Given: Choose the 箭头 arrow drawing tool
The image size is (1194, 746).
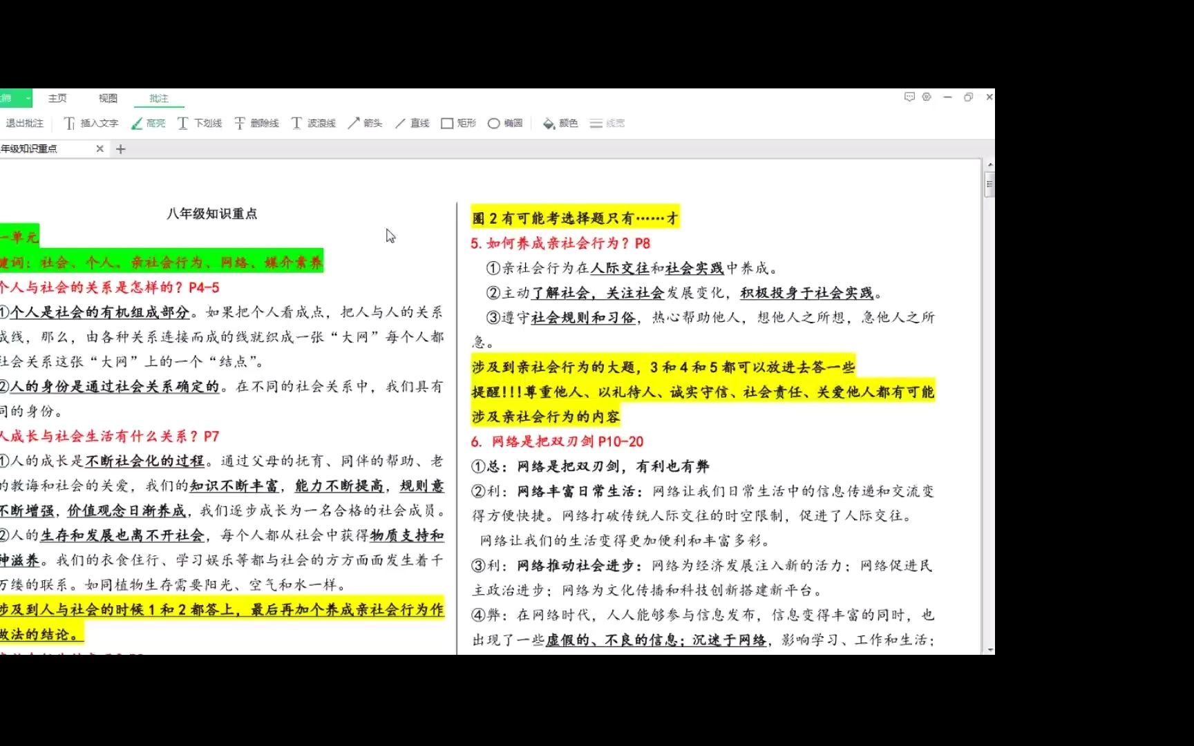Looking at the screenshot, I should point(365,123).
